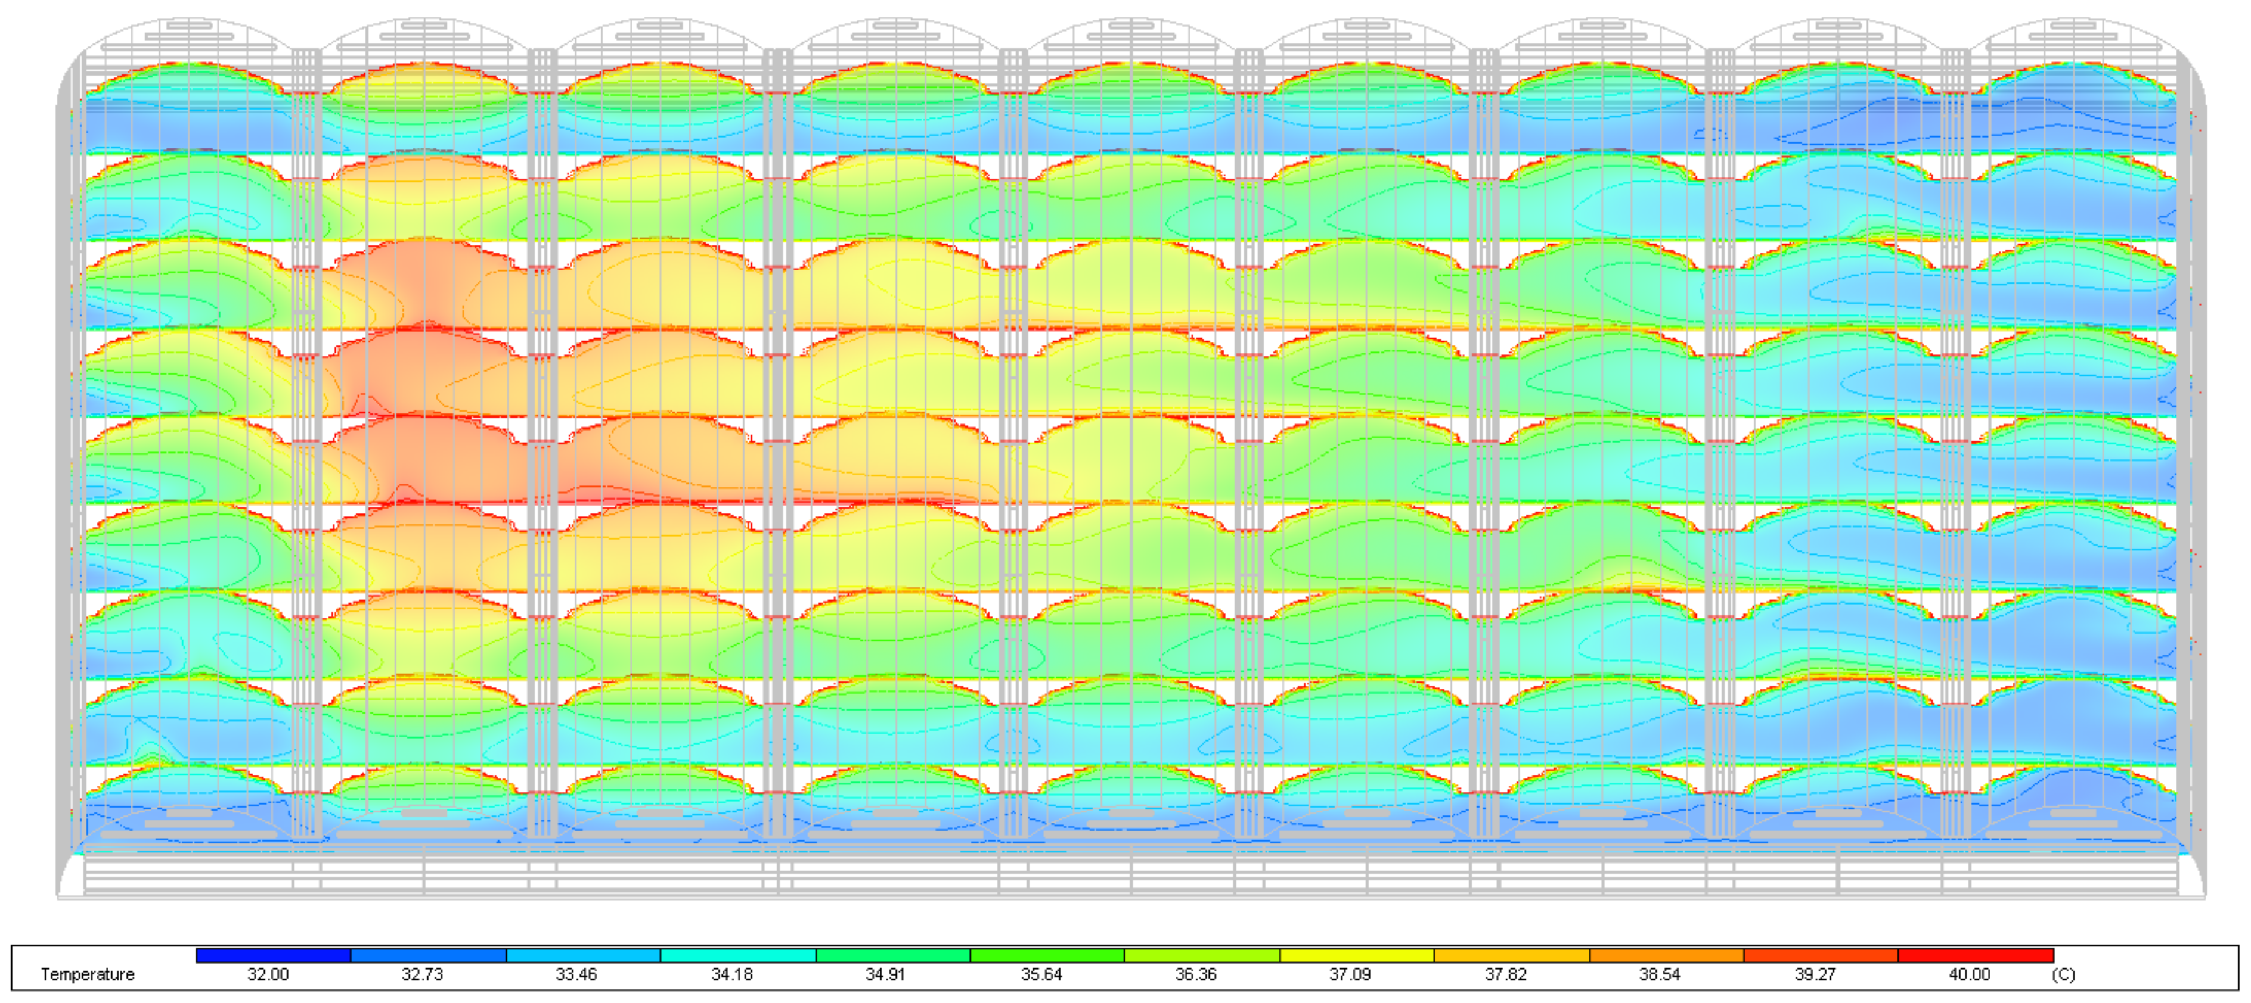Image resolution: width=2251 pixels, height=1003 pixels.
Task: Pick the red swatch above 40.00
Action: pos(1975,956)
